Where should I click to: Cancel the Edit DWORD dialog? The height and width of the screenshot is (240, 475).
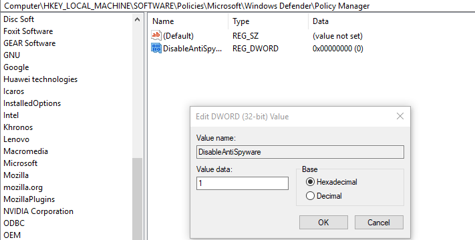(379, 223)
